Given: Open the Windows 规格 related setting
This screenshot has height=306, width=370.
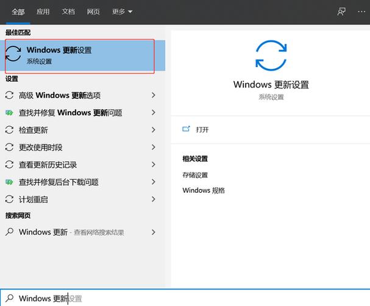Looking at the screenshot, I should [204, 190].
